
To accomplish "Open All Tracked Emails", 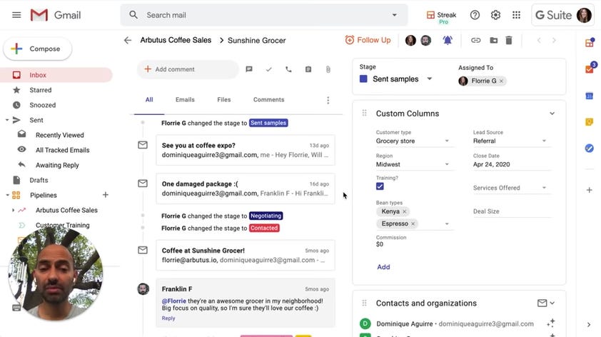I will pos(62,150).
